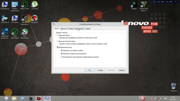
Task: Switch to the Загрузка tab
Action: click(x=63, y=29)
